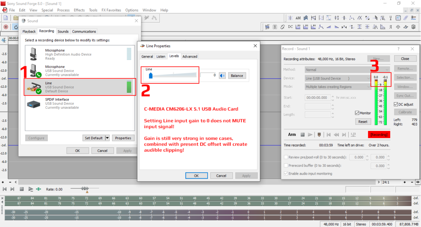Viewport: 421px width, 227px height.
Task: Toggle the DC adjust checkbox
Action: (x=396, y=104)
